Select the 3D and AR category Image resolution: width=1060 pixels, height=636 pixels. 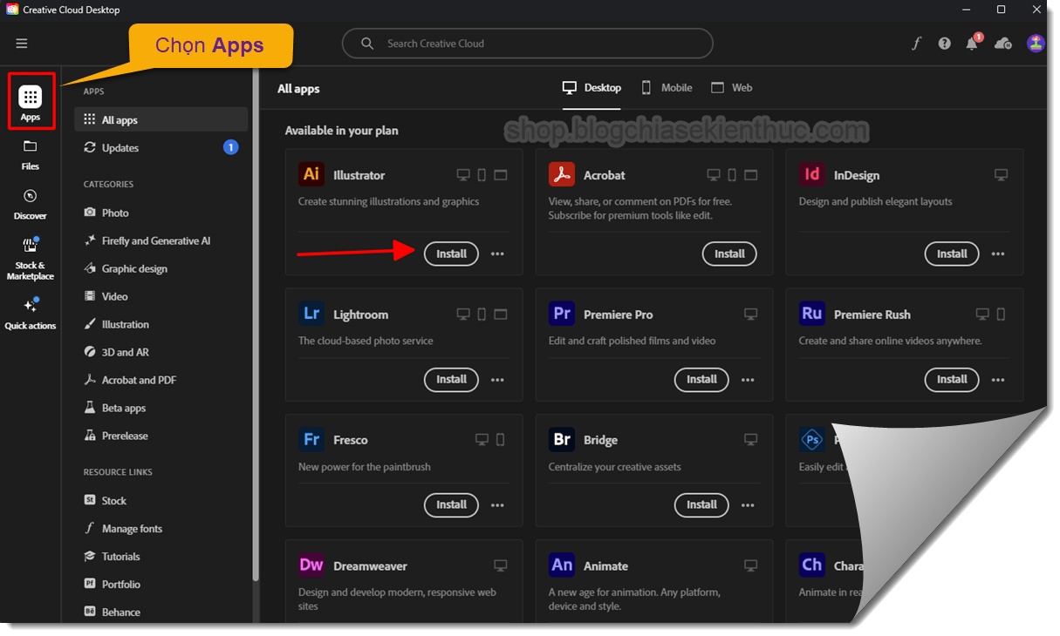[116, 352]
